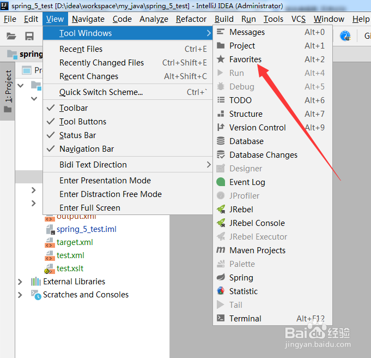Screen dimensions: 371x358
Task: Choose Enter Full Screen
Action: click(128, 208)
